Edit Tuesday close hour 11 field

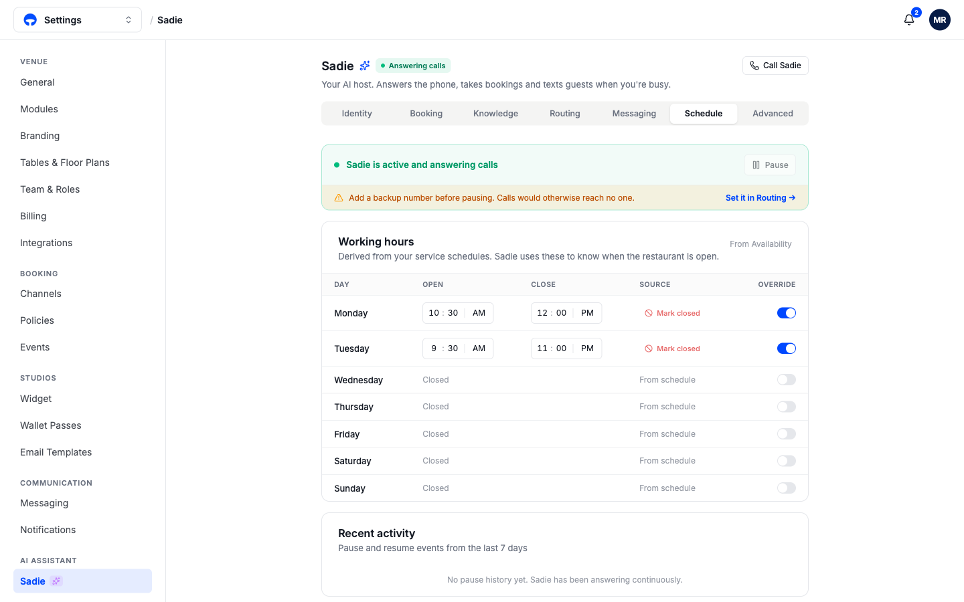click(x=542, y=348)
